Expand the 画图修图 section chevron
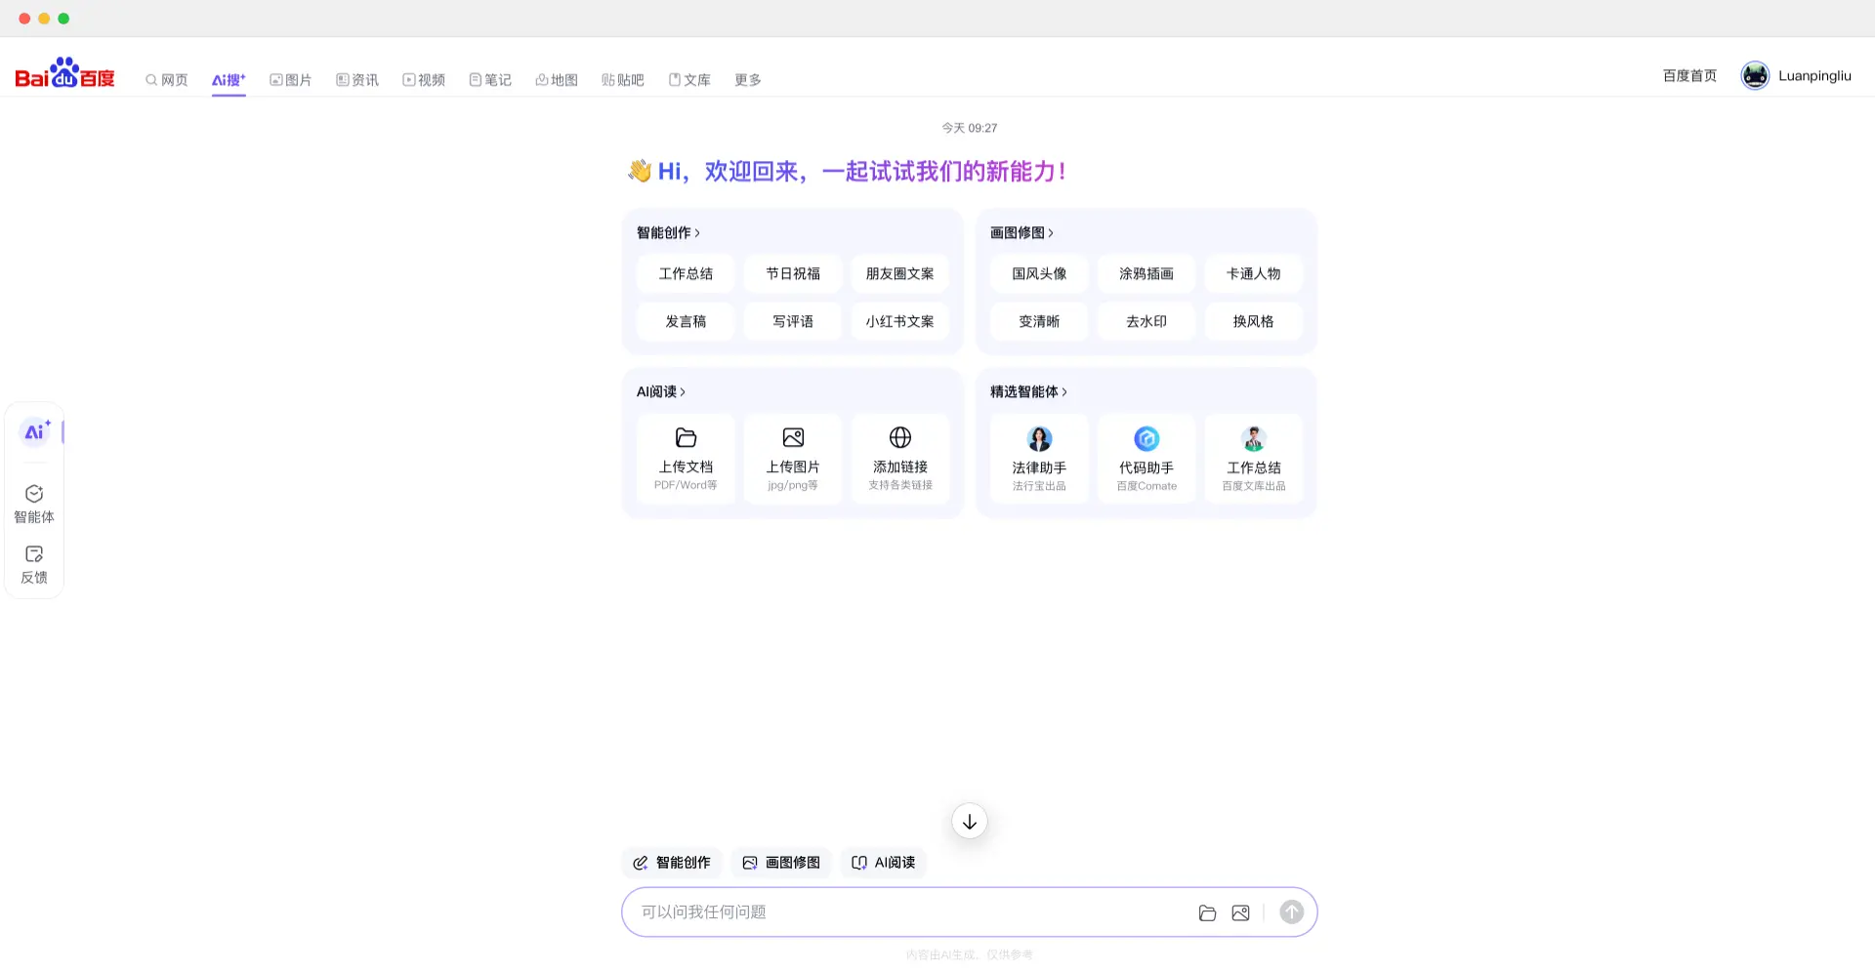The image size is (1875, 972). click(1054, 232)
